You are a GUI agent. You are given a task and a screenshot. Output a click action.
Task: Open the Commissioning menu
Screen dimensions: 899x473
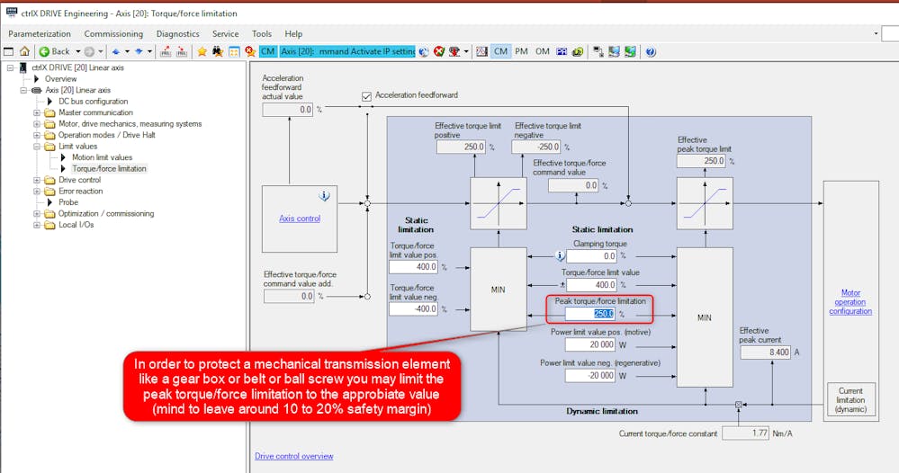coord(113,34)
